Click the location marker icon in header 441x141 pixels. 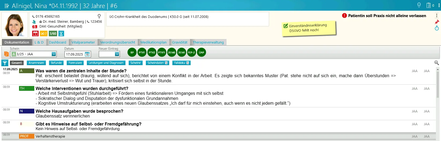point(419,5)
